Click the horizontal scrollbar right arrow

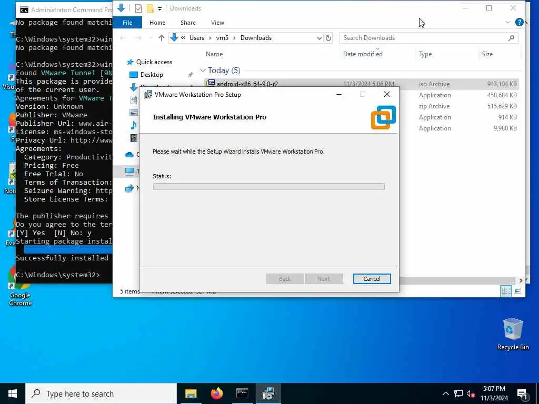coord(521,281)
